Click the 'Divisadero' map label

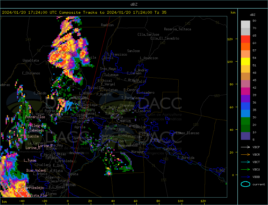point(145,93)
